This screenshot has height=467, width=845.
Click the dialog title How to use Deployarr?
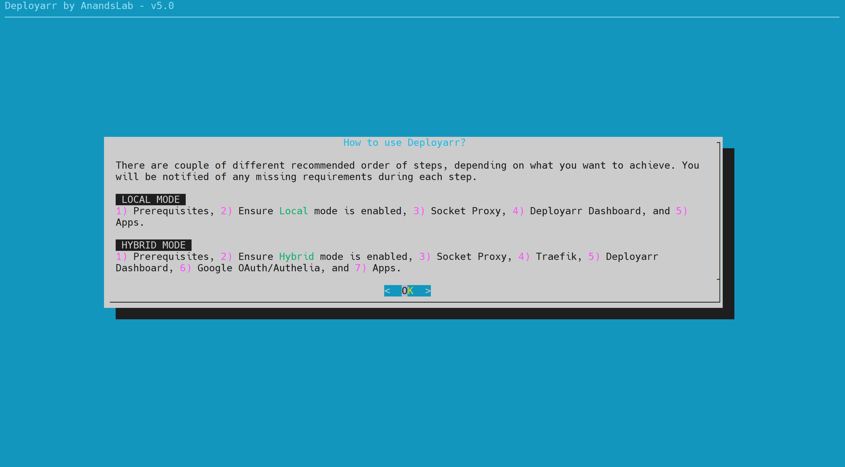(x=404, y=143)
